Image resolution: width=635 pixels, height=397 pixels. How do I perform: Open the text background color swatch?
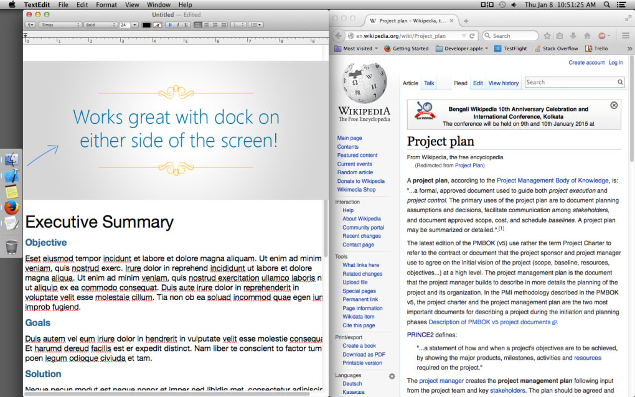coord(158,25)
